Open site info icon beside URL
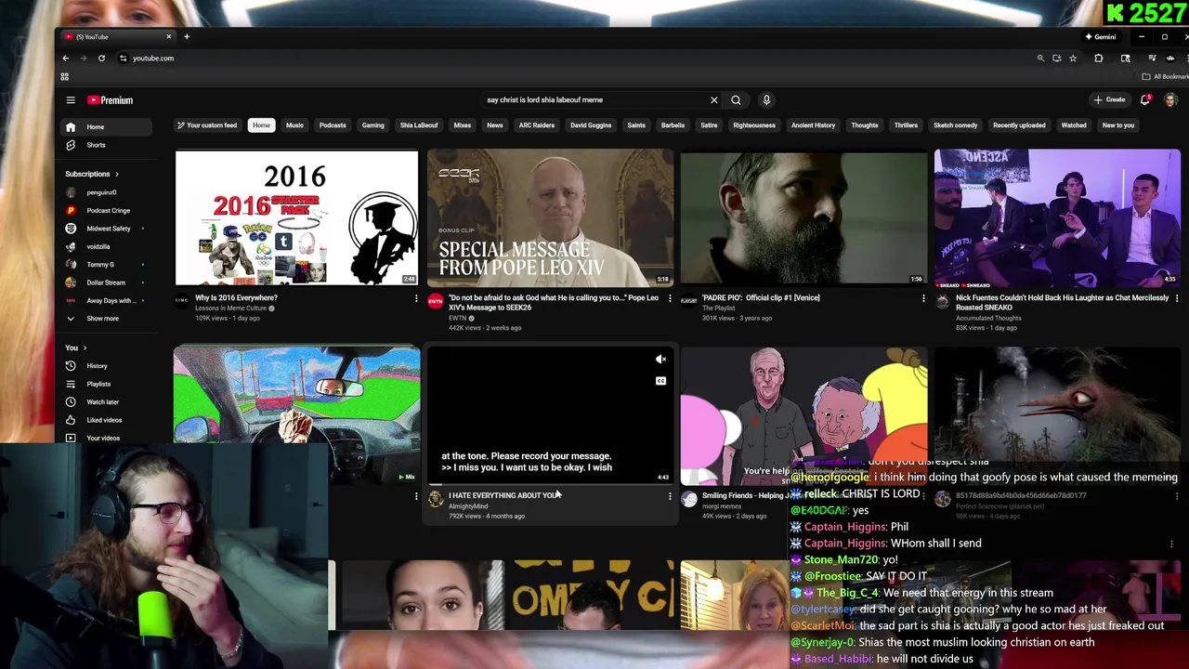The image size is (1189, 669). tap(123, 59)
